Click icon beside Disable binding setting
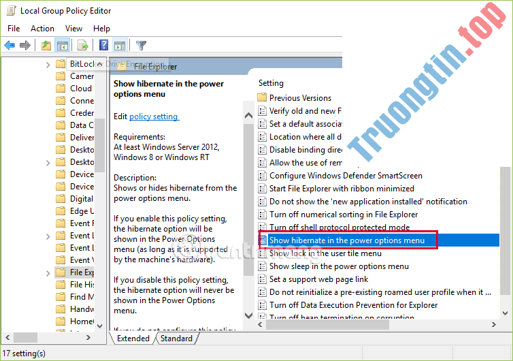 262,150
